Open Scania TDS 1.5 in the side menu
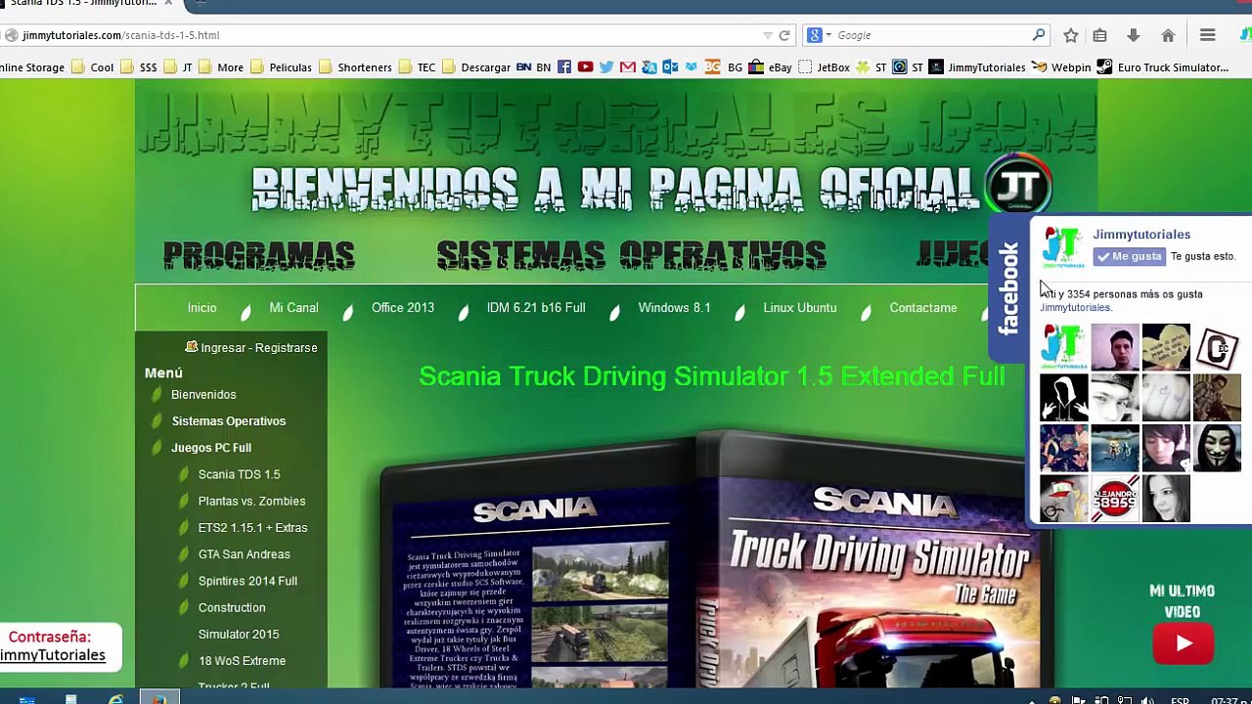The width and height of the screenshot is (1252, 704). point(239,474)
